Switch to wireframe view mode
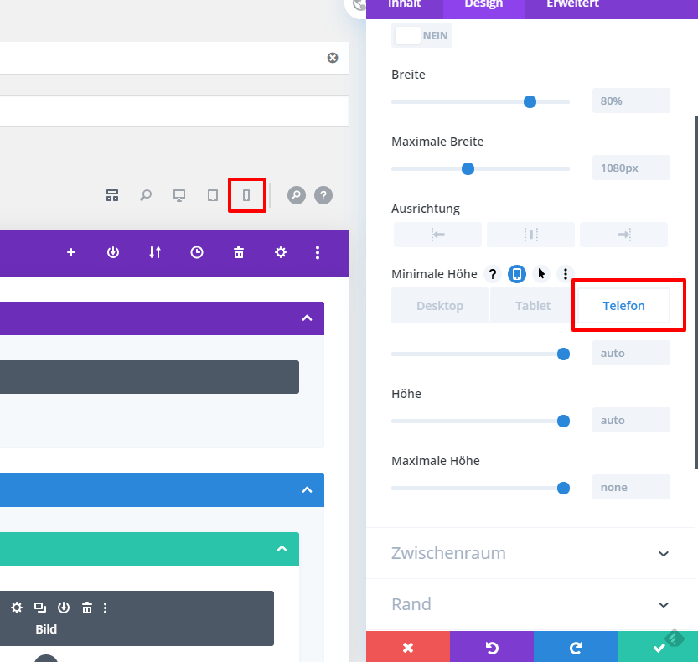The image size is (698, 662). [112, 195]
